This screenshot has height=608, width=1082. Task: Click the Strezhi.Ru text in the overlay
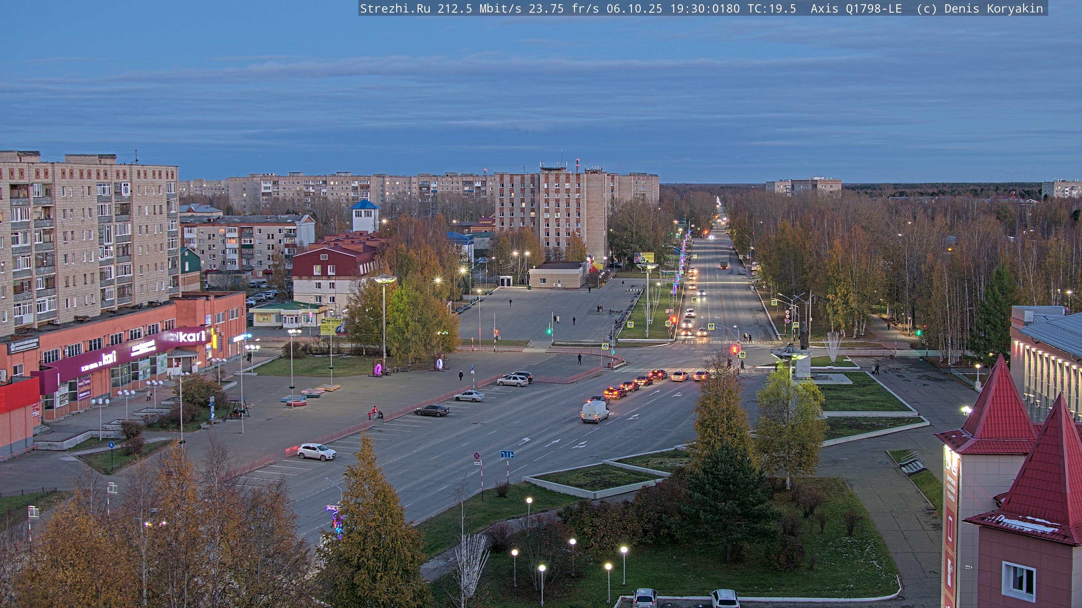pyautogui.click(x=395, y=8)
